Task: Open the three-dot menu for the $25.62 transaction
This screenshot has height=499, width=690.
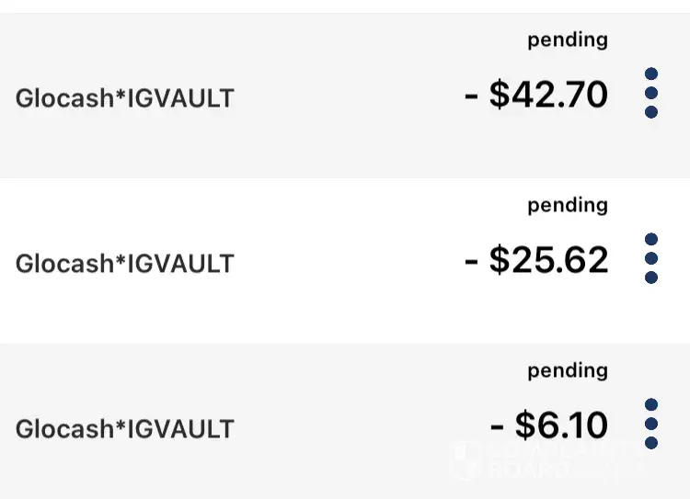Action: click(651, 258)
